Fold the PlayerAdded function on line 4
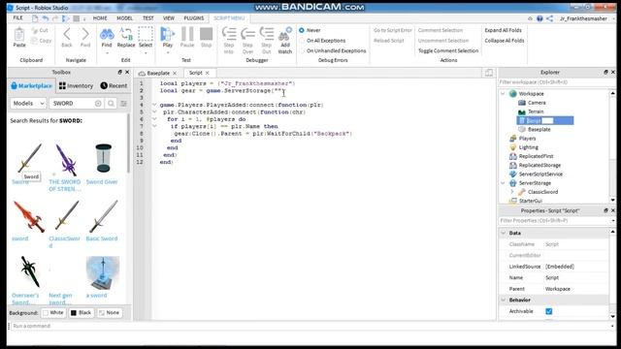Image resolution: width=621 pixels, height=349 pixels. coord(154,105)
